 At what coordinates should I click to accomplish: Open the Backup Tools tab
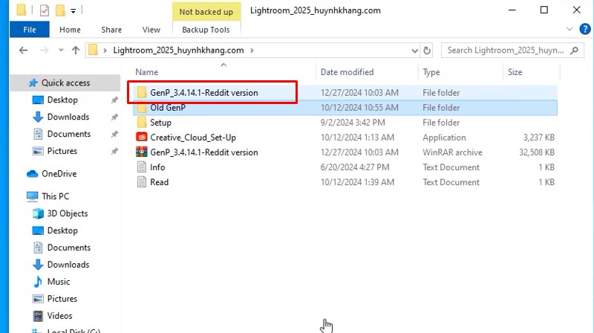click(x=205, y=30)
